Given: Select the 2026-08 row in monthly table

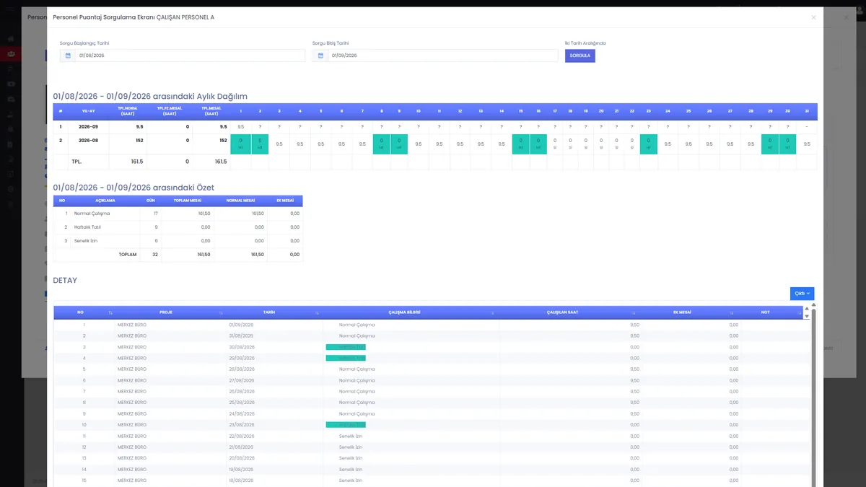Looking at the screenshot, I should click(435, 144).
